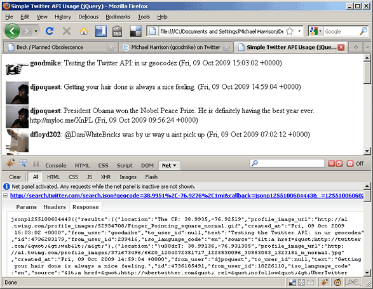Open the Net panel options dropdown
Screen dimensions: 373x289
tap(175, 166)
